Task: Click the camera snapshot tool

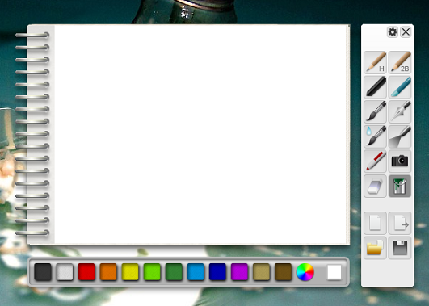Action: (x=400, y=161)
